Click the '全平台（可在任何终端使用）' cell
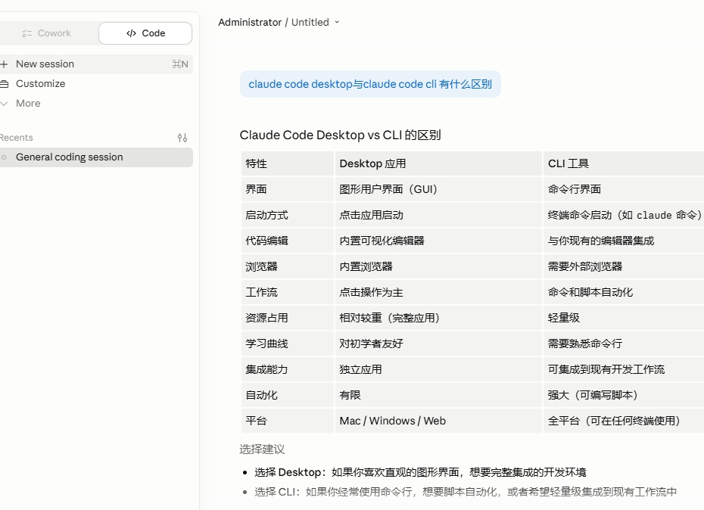The width and height of the screenshot is (704, 510). tap(624, 421)
